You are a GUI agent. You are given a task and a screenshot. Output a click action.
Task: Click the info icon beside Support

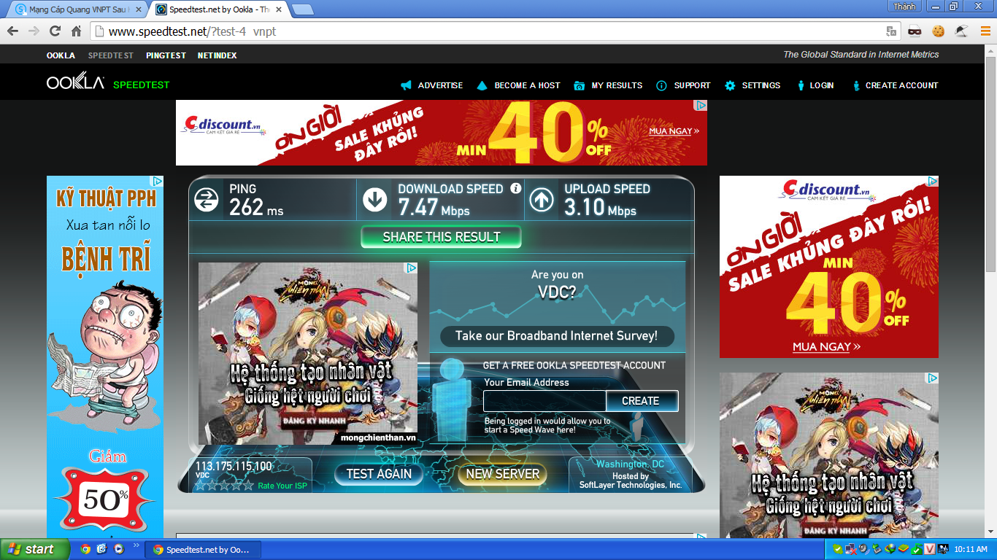coord(661,85)
